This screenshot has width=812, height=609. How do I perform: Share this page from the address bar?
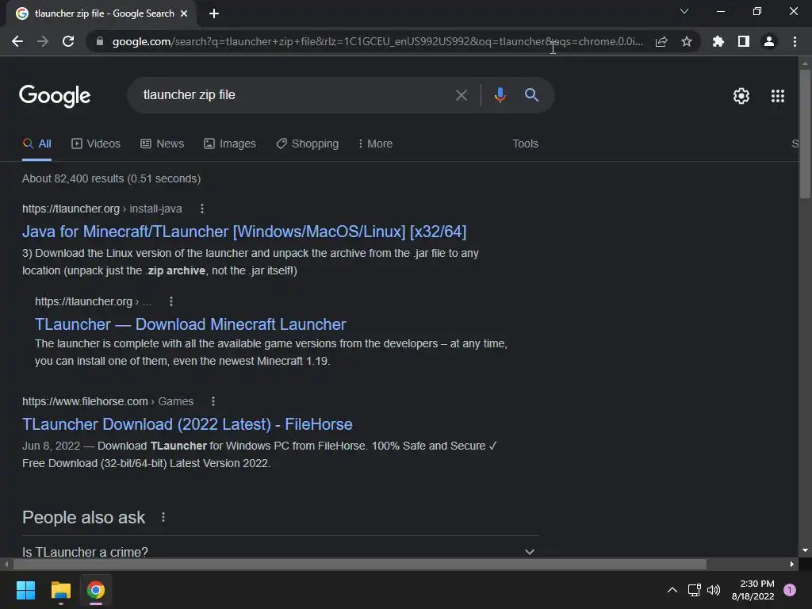coord(661,41)
